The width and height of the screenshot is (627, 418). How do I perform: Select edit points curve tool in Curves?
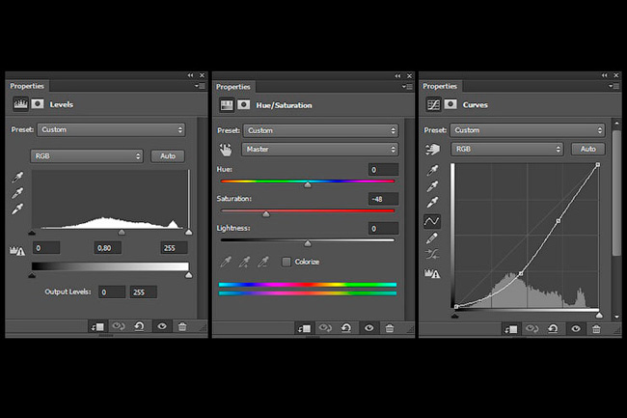point(432,221)
